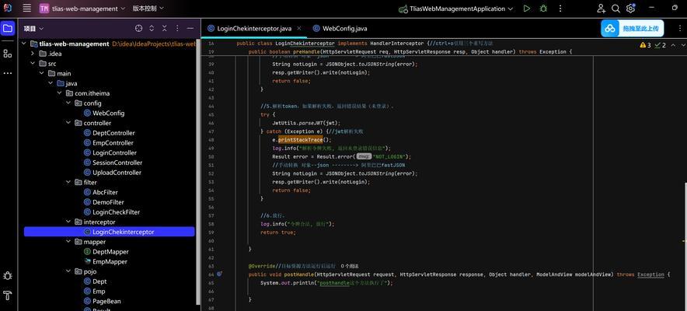Go to next highlighted problem arrow
This screenshot has height=311, width=687.
pos(683,44)
